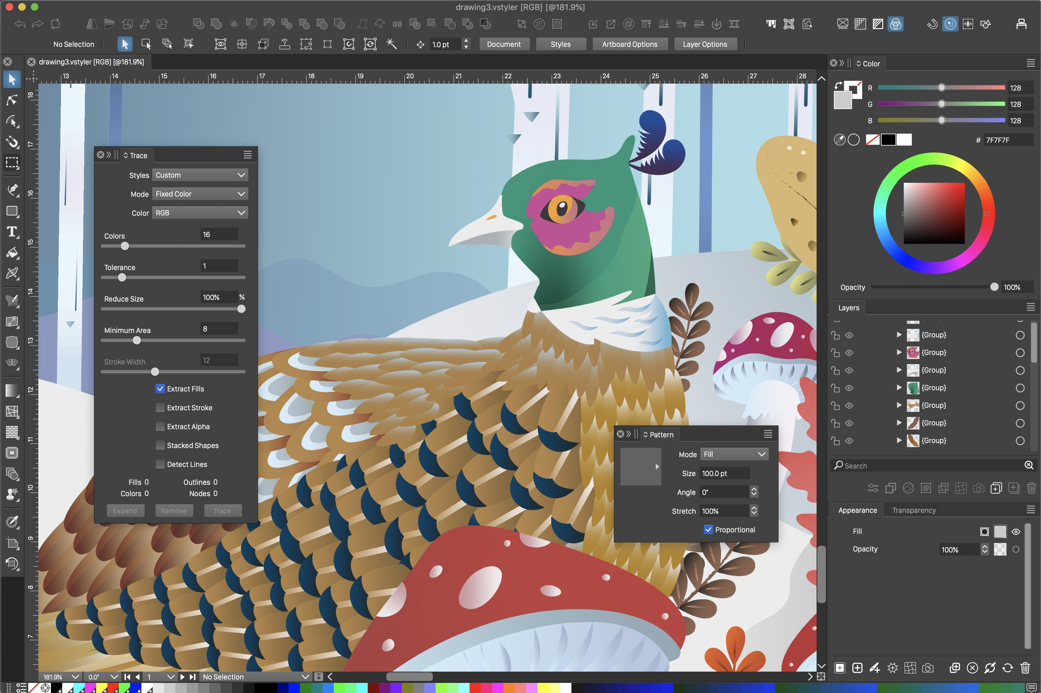Select the Rectangle shape tool
1041x693 pixels.
pos(12,211)
